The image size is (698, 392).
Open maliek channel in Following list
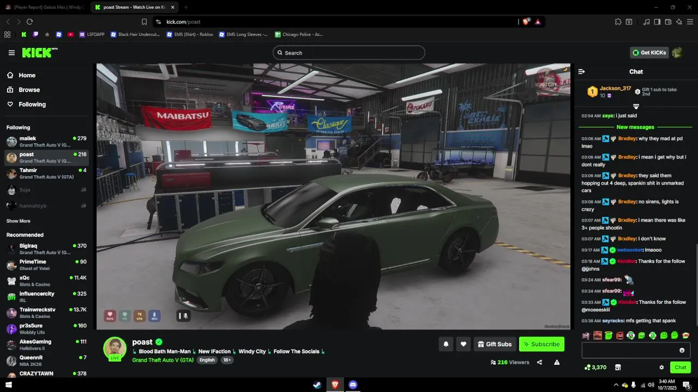[x=46, y=142]
